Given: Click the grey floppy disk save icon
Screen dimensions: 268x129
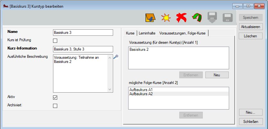Looking at the screenshot, I should (x=228, y=18).
